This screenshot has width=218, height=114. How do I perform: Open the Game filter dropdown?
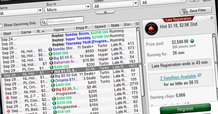(x=21, y=12)
